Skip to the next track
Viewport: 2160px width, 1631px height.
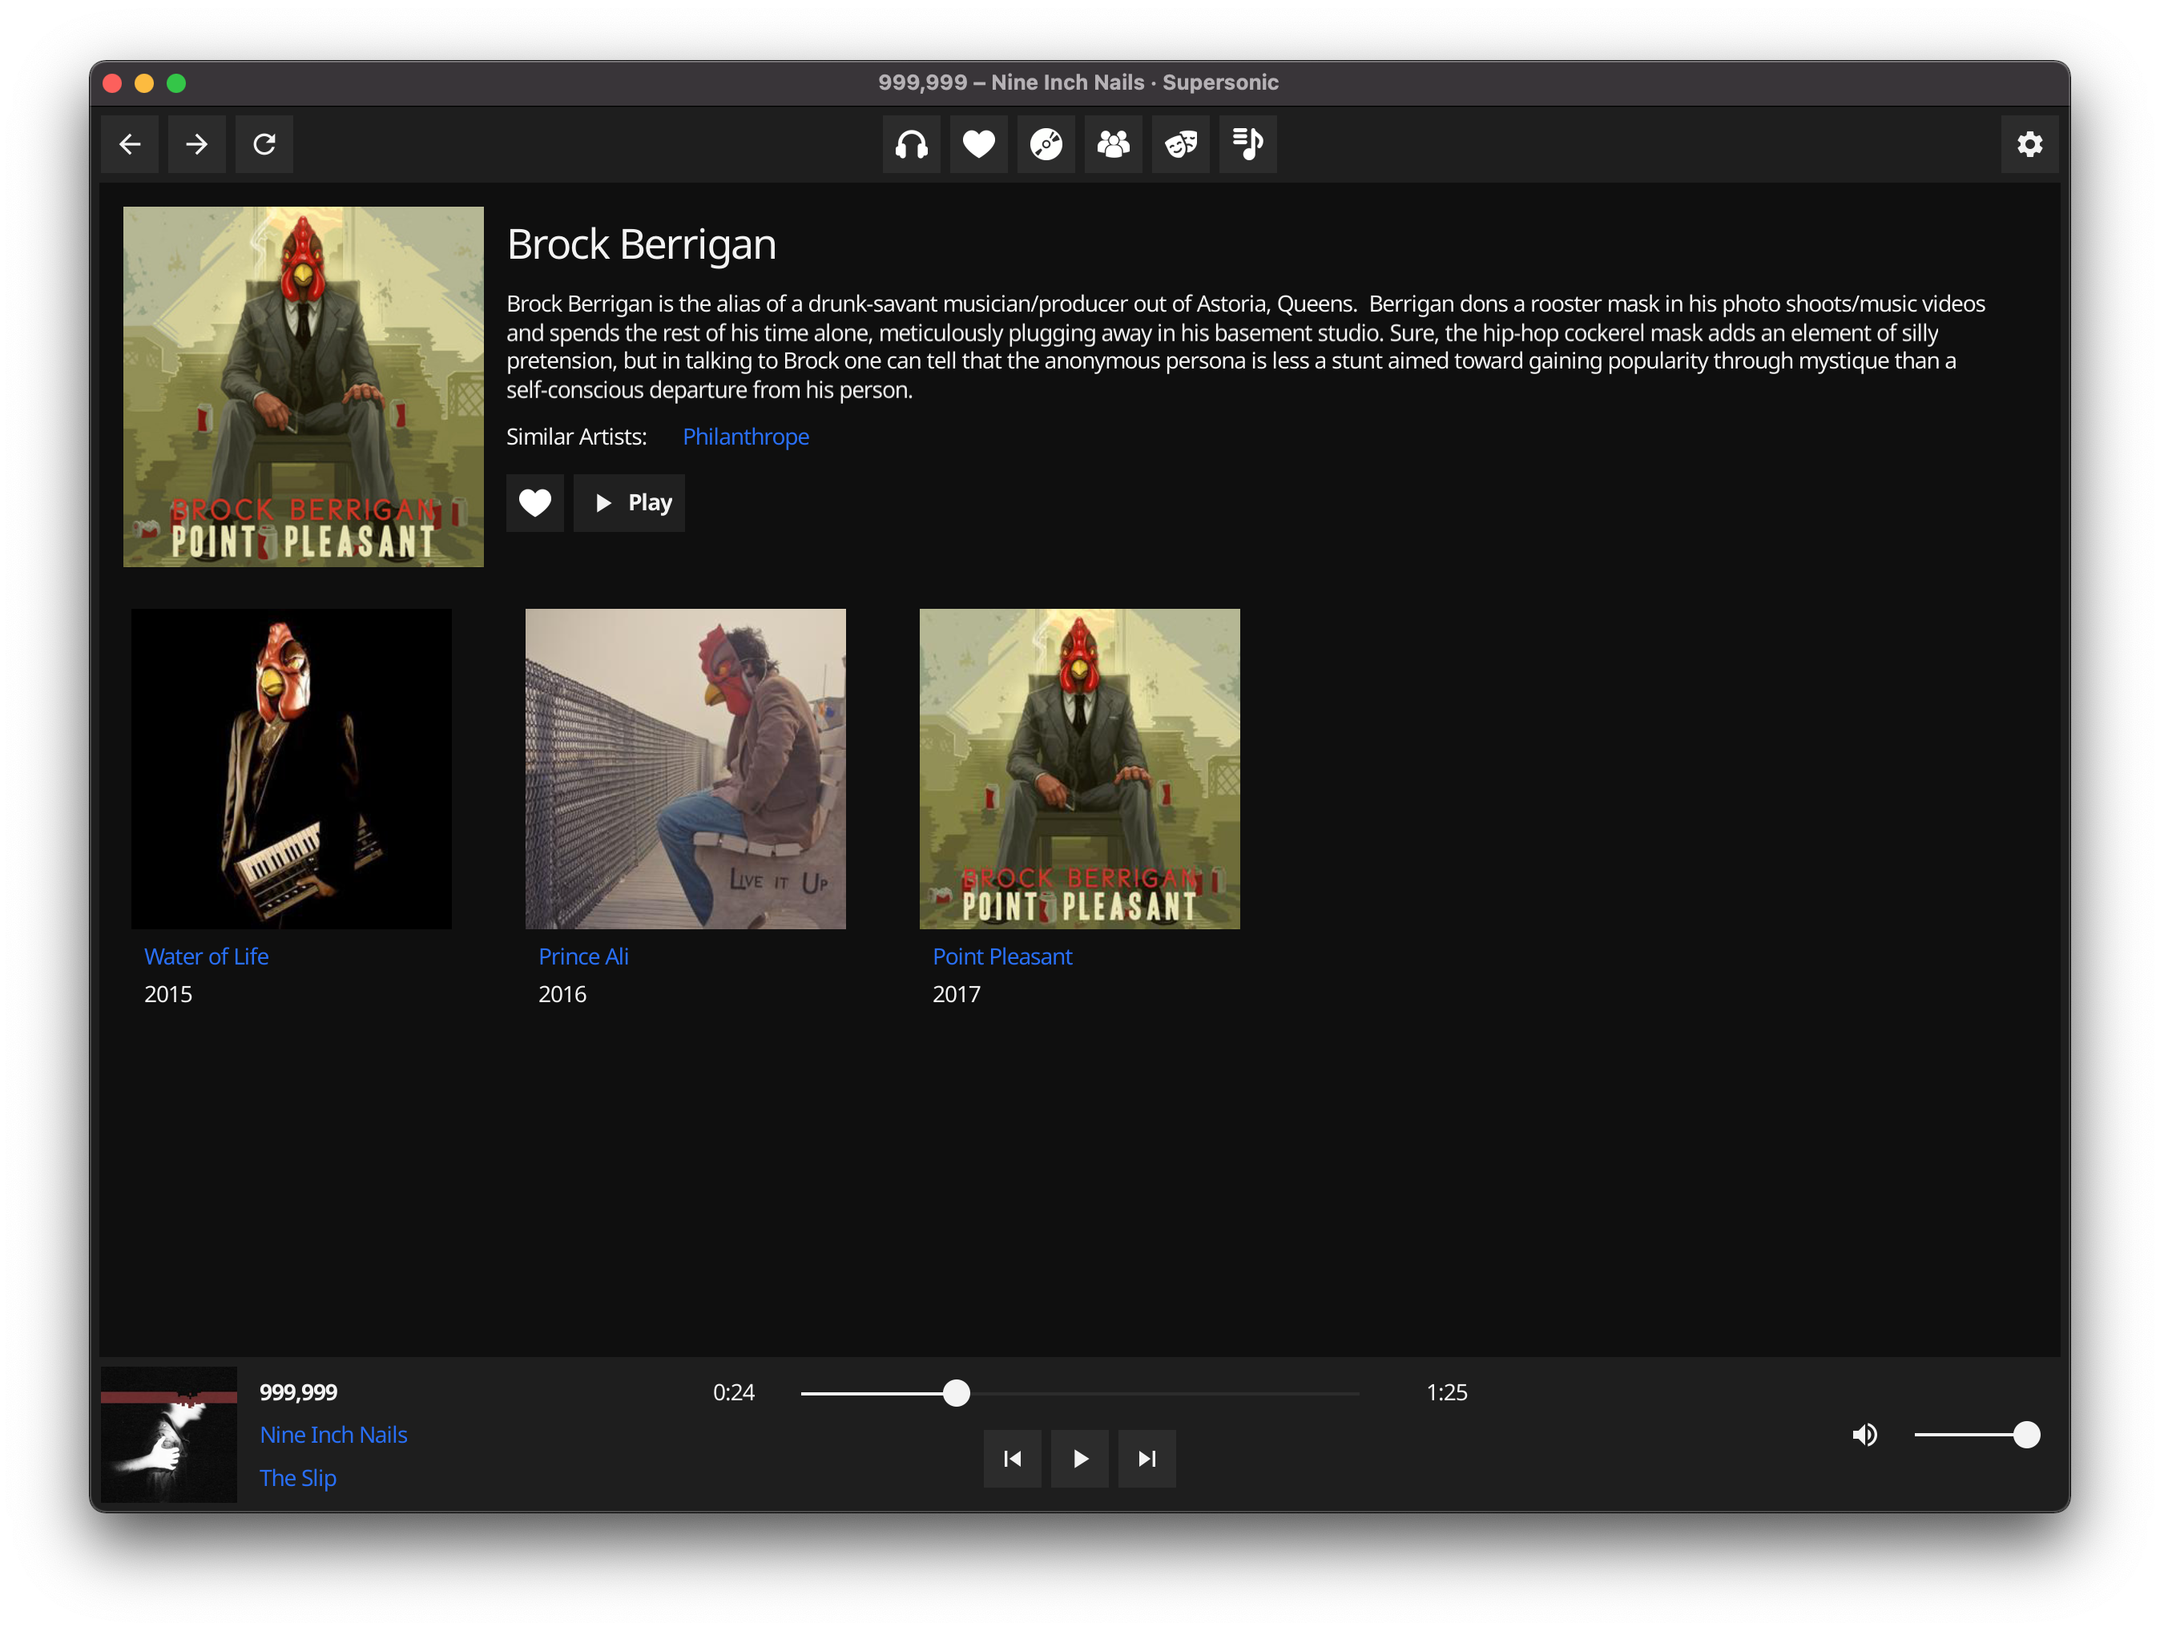click(1146, 1459)
